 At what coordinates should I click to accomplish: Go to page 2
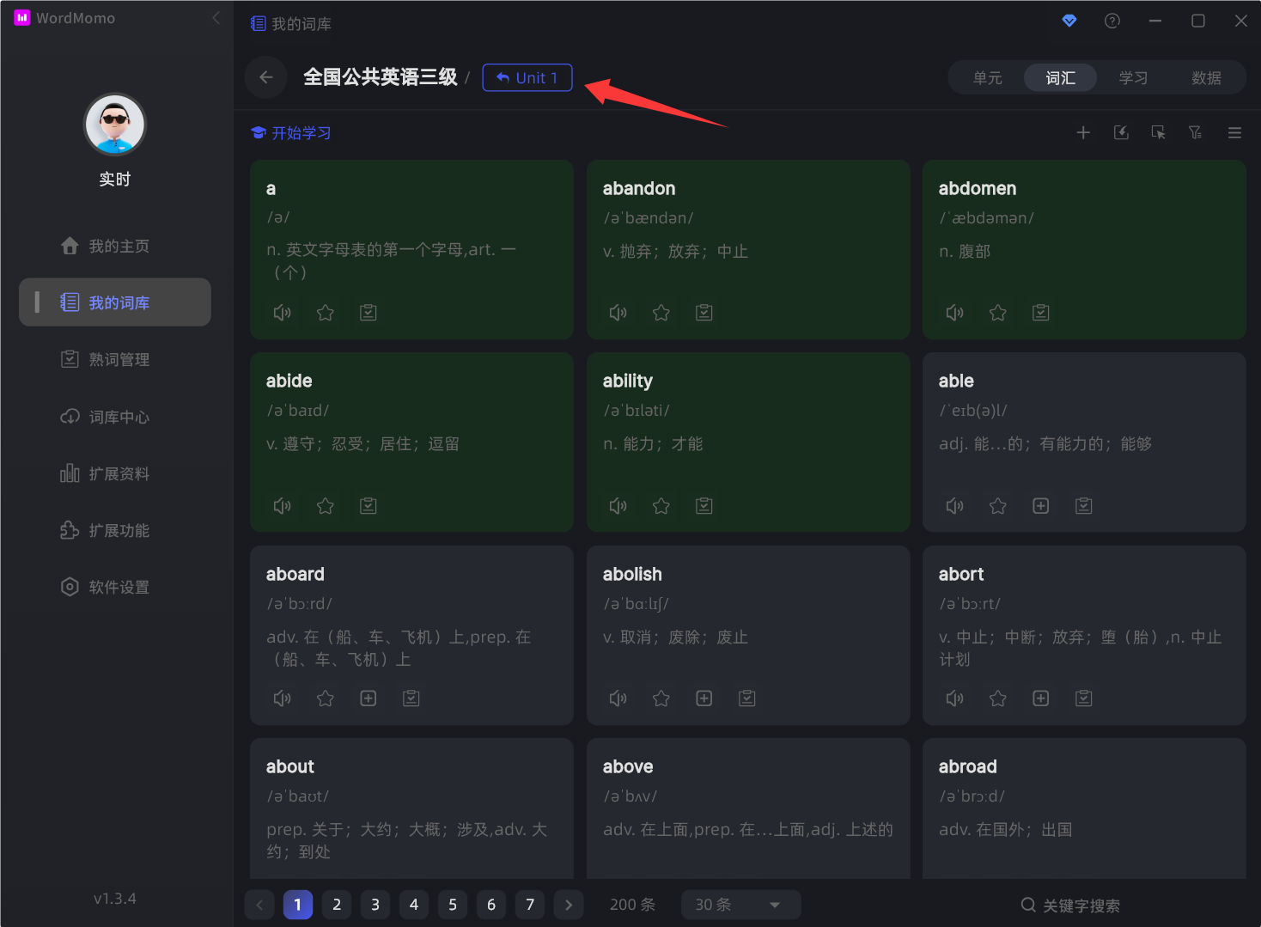[337, 905]
